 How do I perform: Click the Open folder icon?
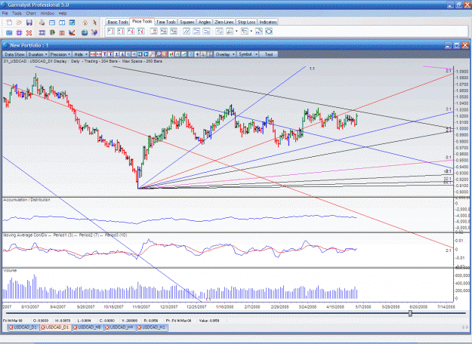(20, 23)
